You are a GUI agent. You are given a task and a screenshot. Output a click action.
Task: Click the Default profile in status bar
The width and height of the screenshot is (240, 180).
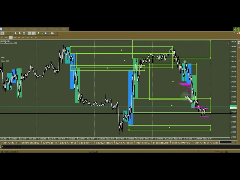point(93,151)
